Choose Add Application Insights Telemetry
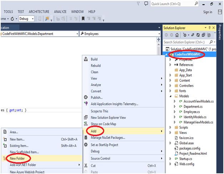224x174 pixels. [x=124, y=104]
